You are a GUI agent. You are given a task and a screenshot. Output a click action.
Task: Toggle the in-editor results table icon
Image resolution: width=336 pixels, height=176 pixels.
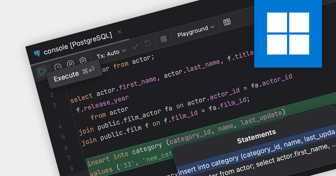(227, 22)
